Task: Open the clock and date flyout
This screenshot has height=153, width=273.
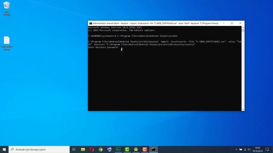Action: point(258,149)
